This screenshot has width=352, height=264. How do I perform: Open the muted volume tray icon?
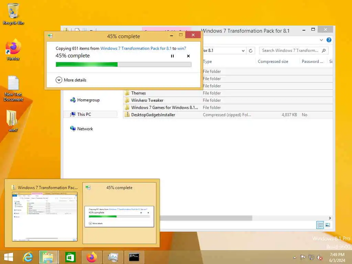point(319,257)
